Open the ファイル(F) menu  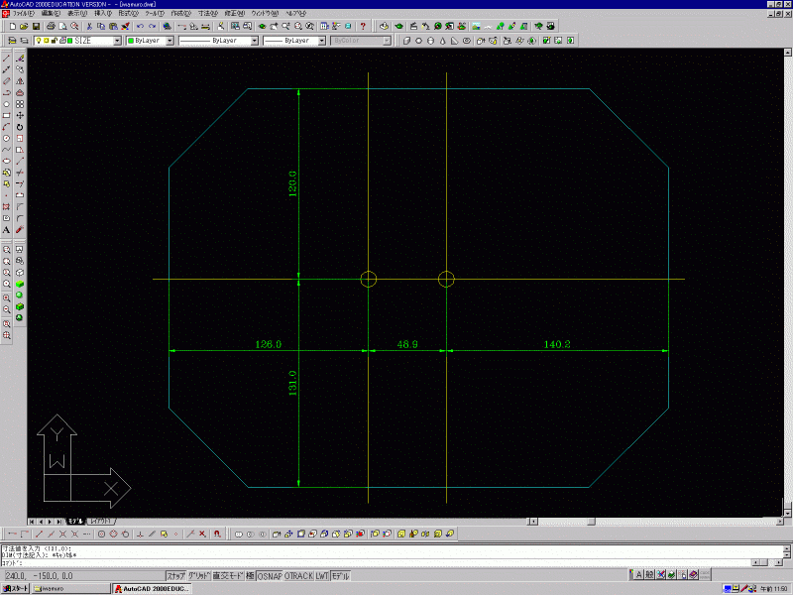[23, 13]
